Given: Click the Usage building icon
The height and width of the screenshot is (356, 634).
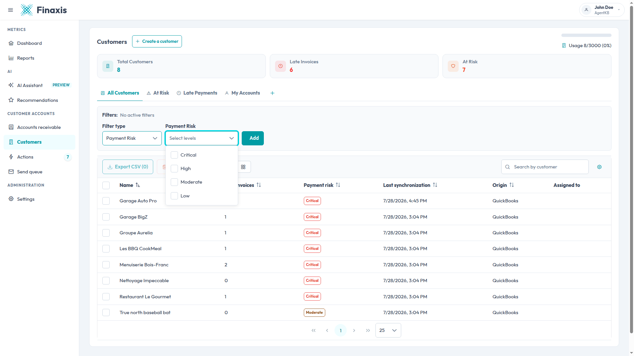Looking at the screenshot, I should click(564, 45).
